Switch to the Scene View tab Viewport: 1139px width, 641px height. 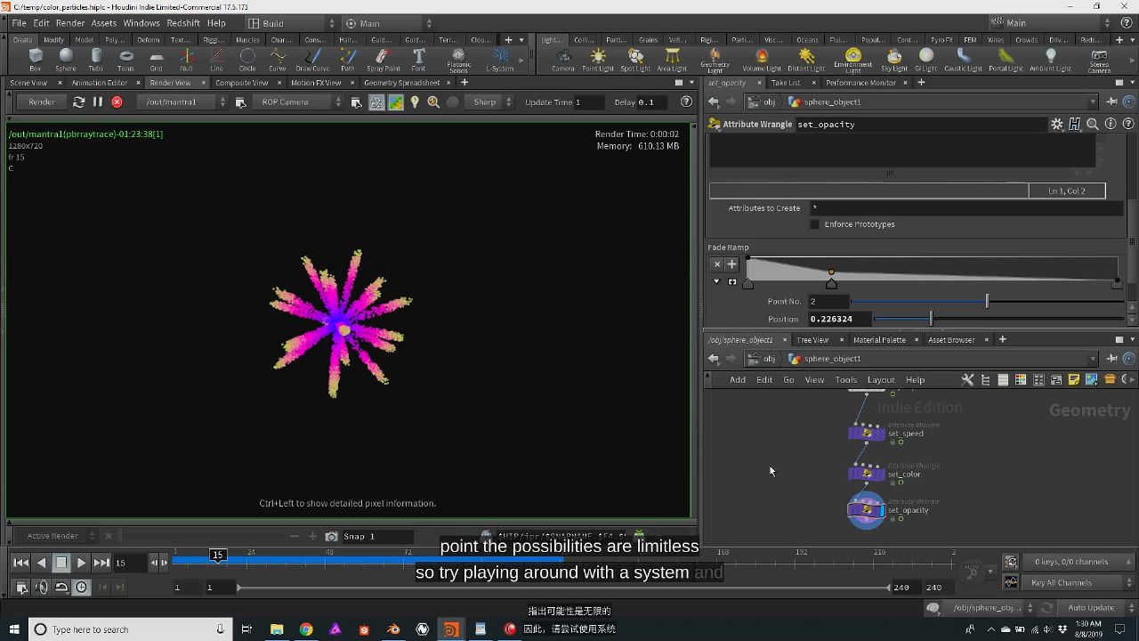28,83
